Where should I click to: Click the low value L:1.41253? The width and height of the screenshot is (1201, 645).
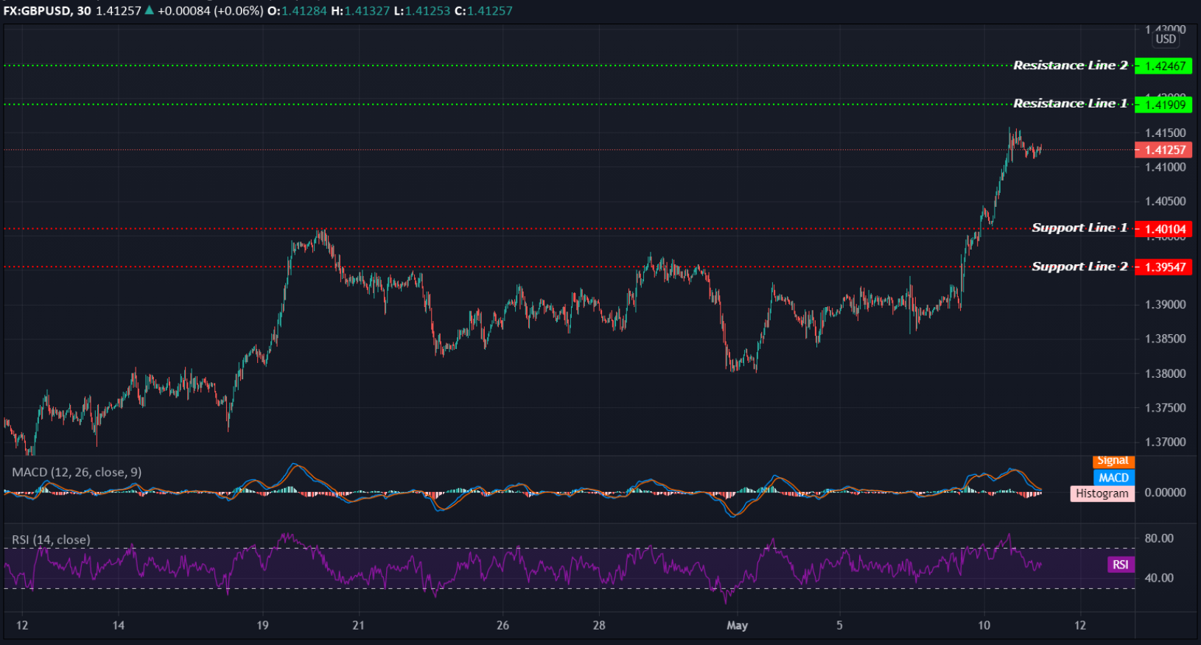tap(422, 11)
